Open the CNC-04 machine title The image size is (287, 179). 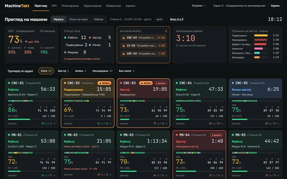186,83
